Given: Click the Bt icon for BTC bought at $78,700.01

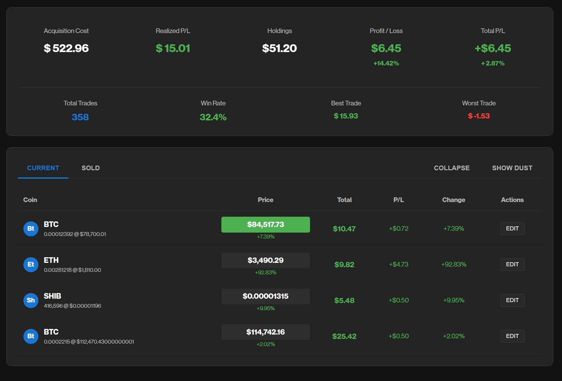Looking at the screenshot, I should click(x=31, y=229).
